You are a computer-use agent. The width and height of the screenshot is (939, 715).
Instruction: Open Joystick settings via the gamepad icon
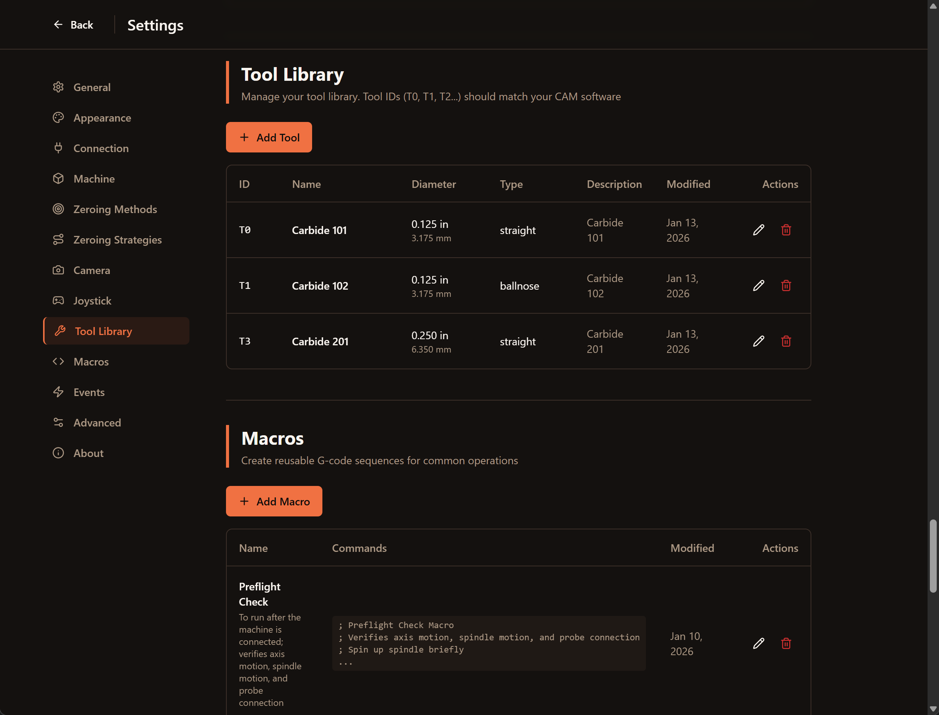coord(58,300)
